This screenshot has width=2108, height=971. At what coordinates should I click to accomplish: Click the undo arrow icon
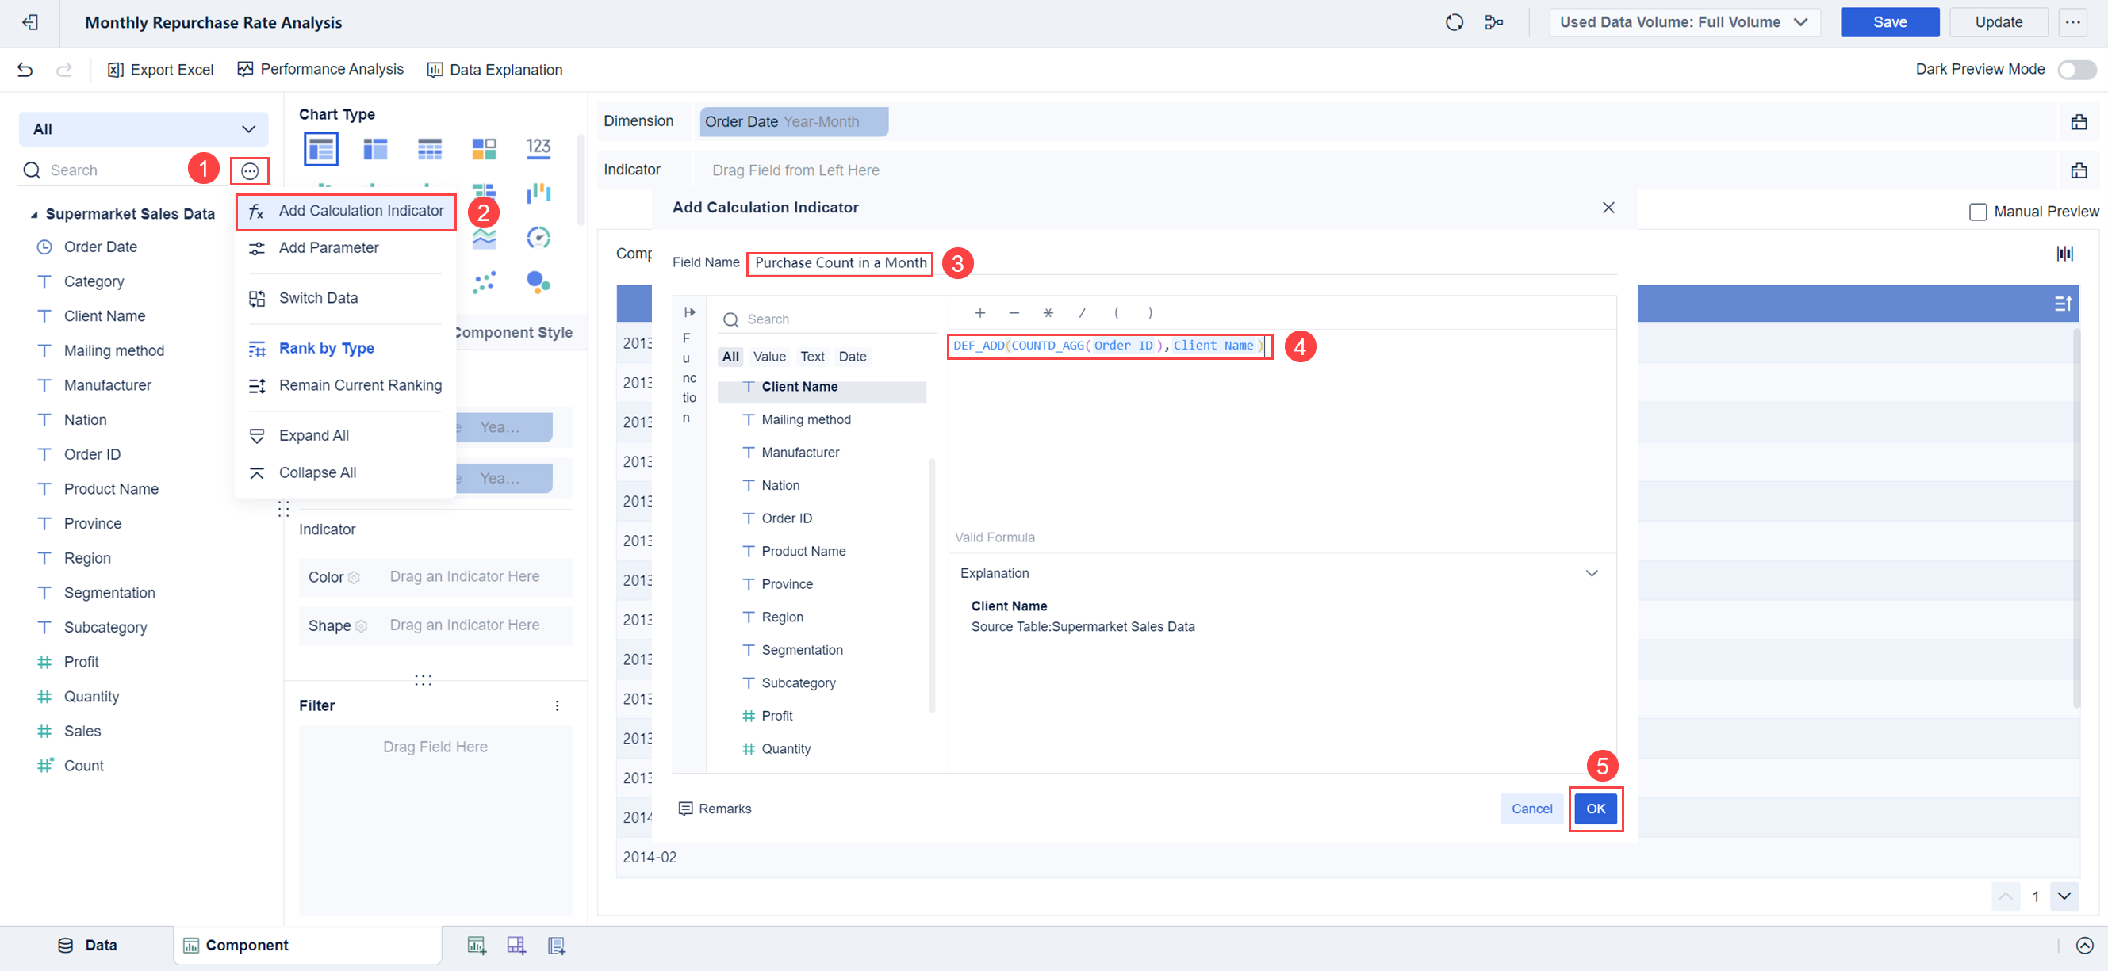[25, 70]
